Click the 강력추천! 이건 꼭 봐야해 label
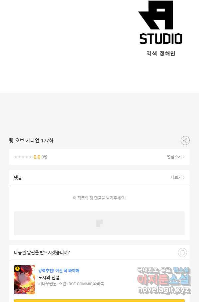 tap(59, 271)
